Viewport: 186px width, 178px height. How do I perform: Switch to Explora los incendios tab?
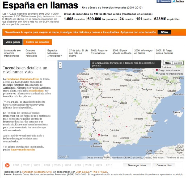tap(37, 42)
